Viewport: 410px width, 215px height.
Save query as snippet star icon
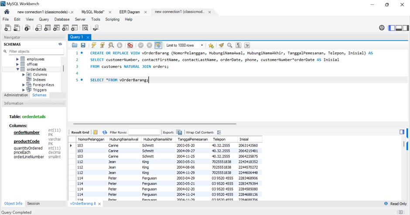211,45
